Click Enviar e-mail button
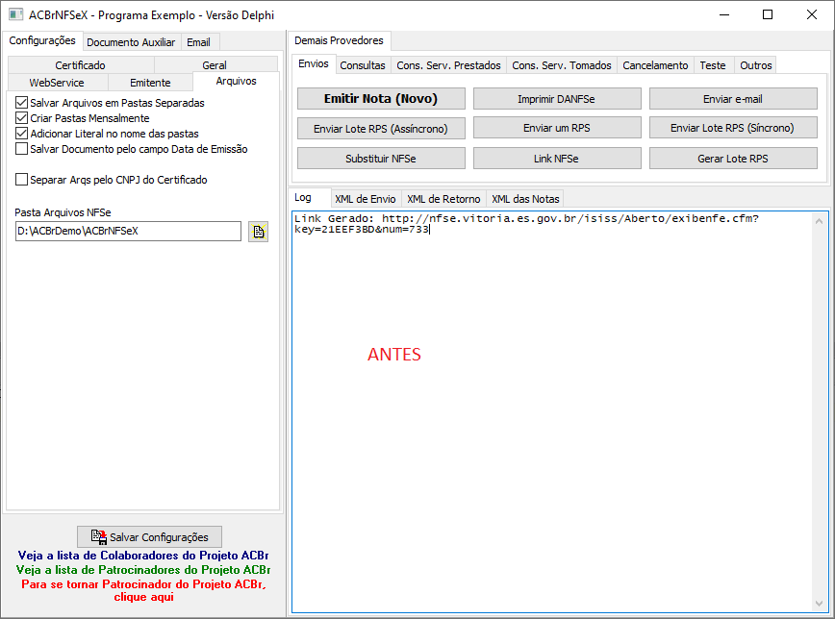The image size is (835, 619). tap(733, 98)
